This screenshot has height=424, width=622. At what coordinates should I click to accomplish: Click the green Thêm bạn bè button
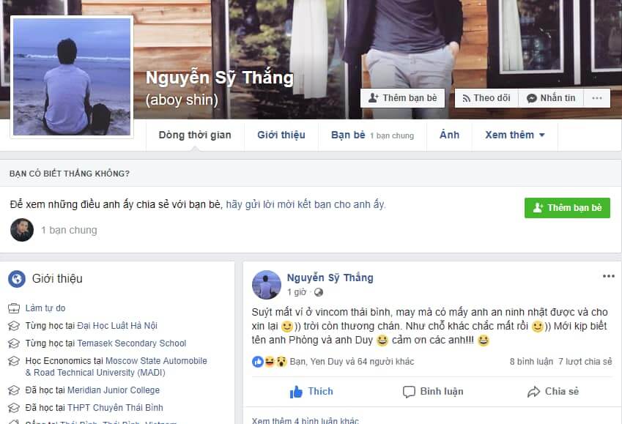(x=567, y=208)
